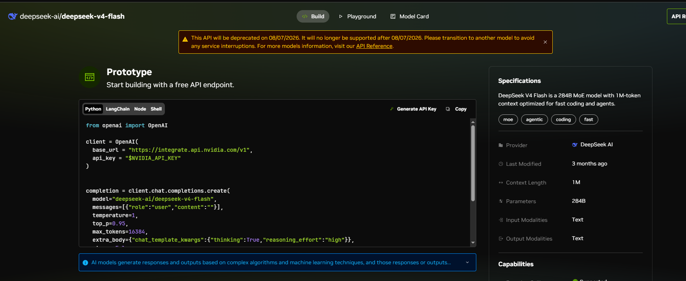
Task: Click the base_url string in code
Action: [189, 150]
